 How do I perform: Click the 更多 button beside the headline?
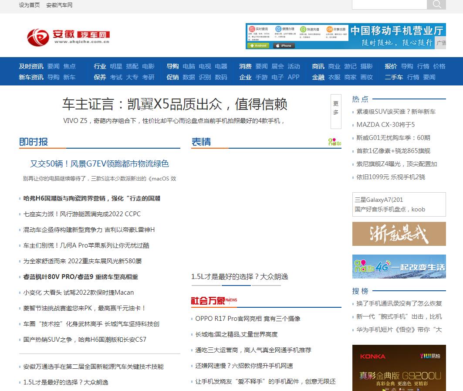pyautogui.click(x=336, y=112)
